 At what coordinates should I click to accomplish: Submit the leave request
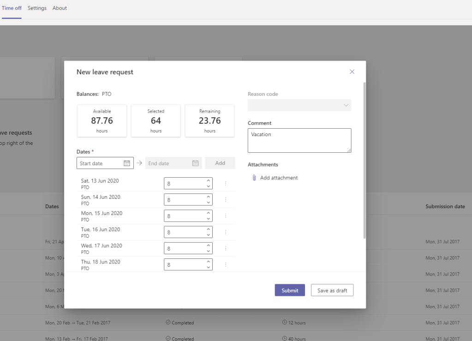click(x=290, y=290)
